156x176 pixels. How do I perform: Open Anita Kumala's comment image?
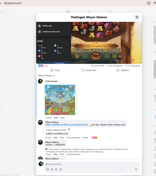(60, 100)
